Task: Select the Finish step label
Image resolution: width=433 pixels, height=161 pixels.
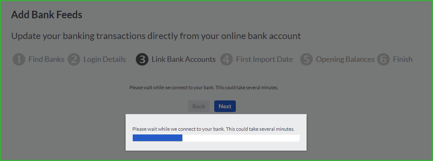Action: [403, 59]
